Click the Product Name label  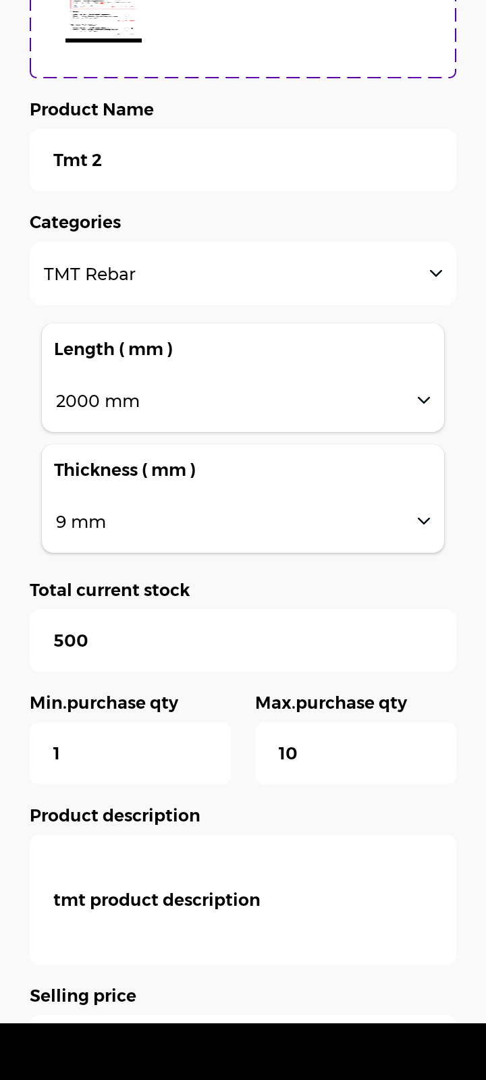tap(92, 109)
